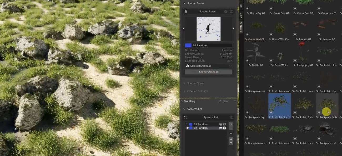
Task: Open Scatter Preset gear settings
Action: [226, 12]
